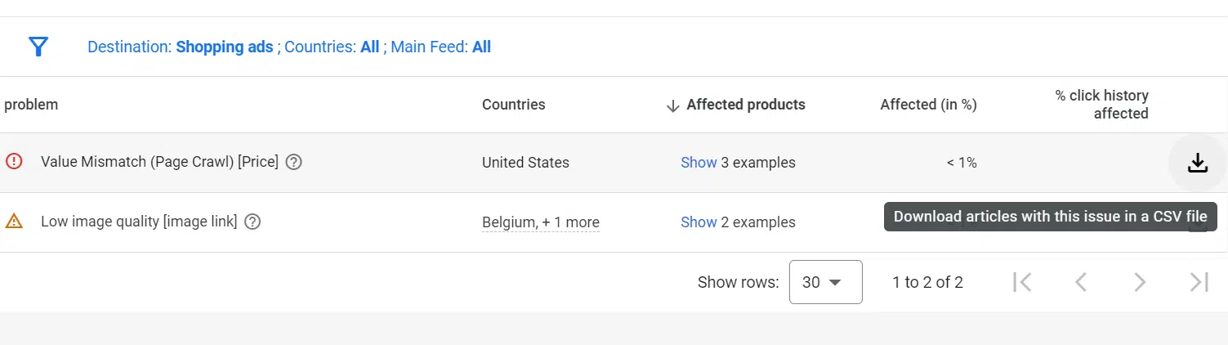Open help icon beside Value Mismatch issue

[x=294, y=162]
